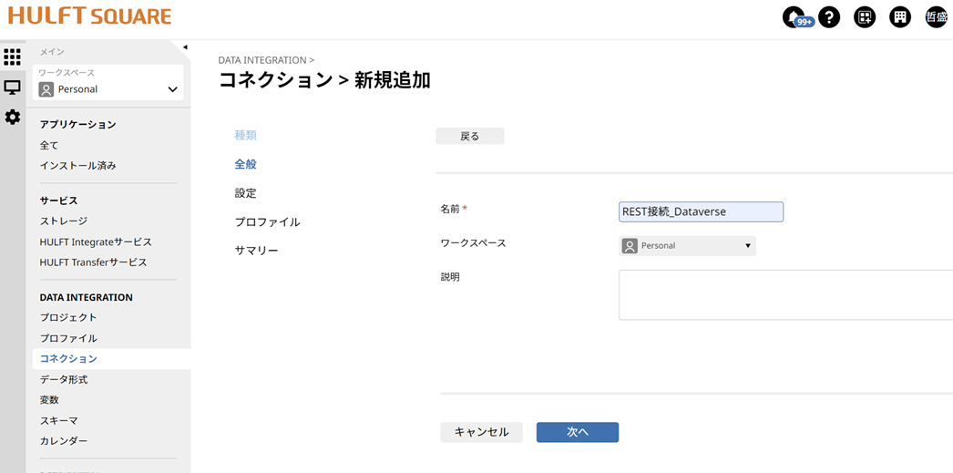The width and height of the screenshot is (953, 473).
Task: Go to 全て applications
Action: click(49, 145)
